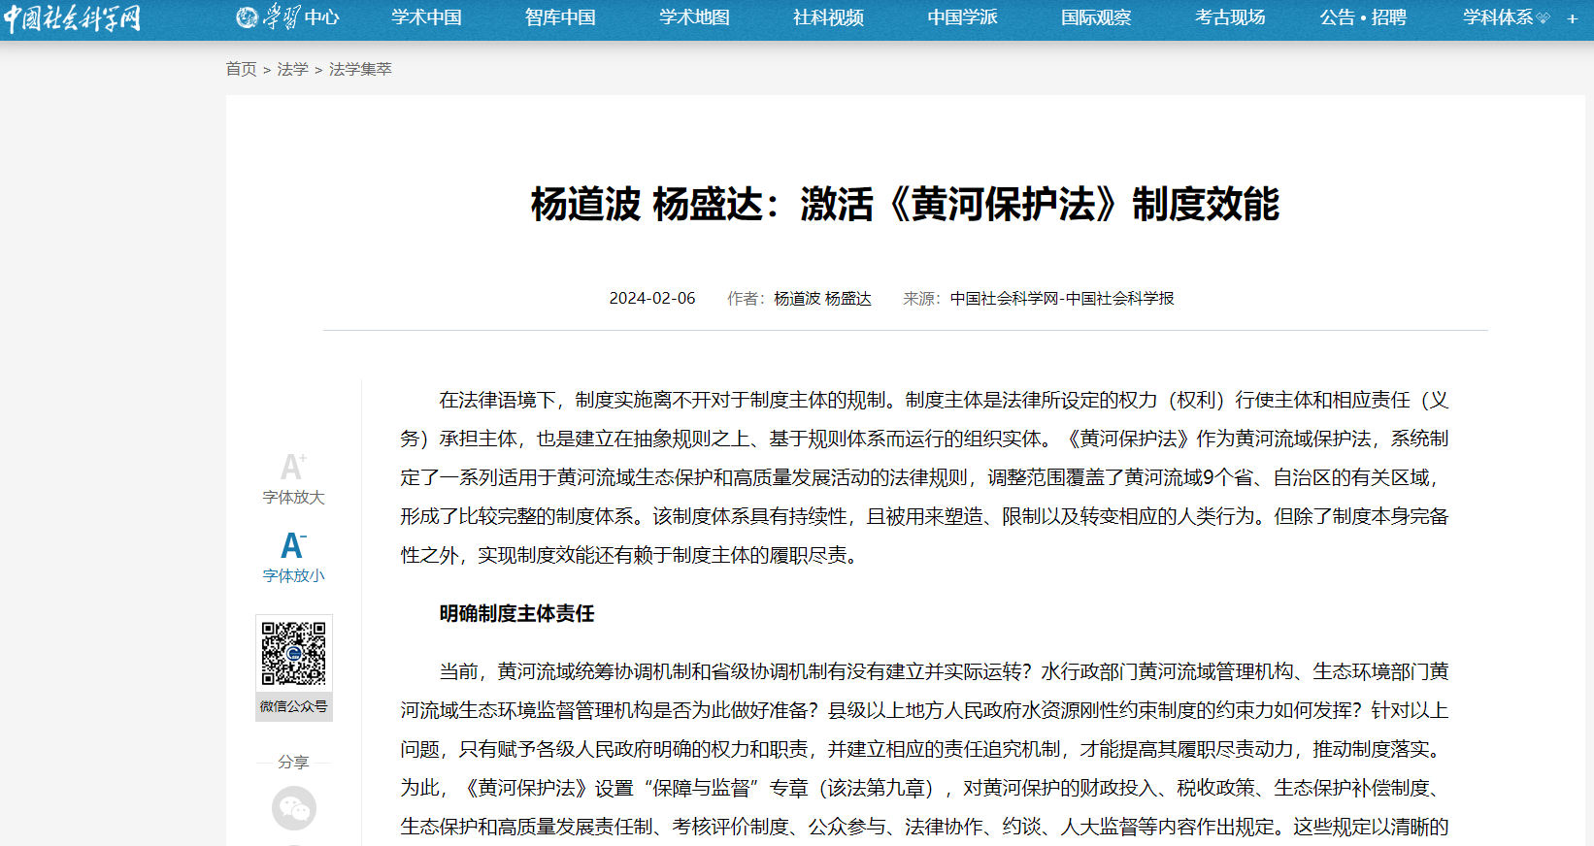Click the 中国社会科学网-中国社会科学报 source text

coord(1062,298)
